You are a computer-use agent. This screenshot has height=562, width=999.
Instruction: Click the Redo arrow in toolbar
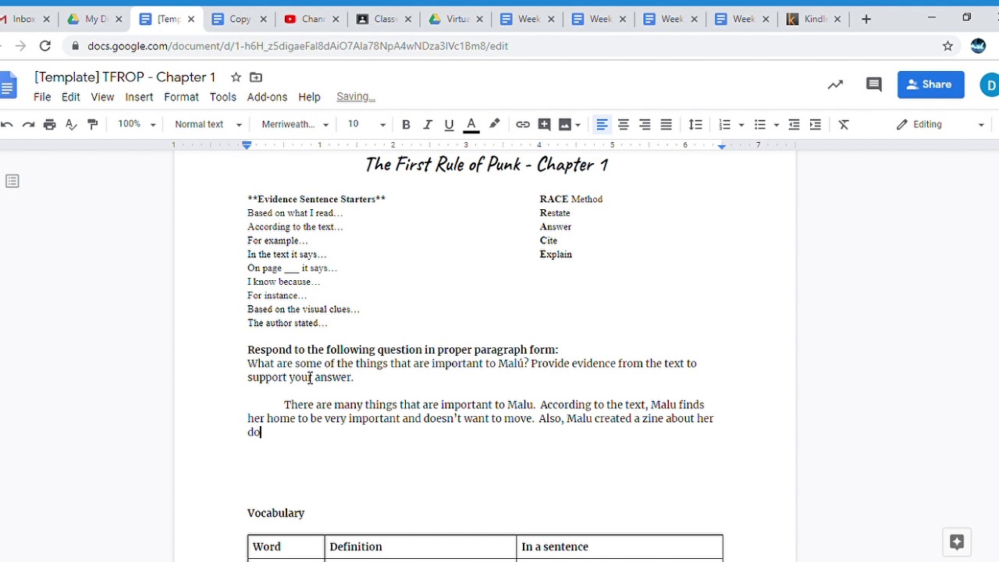(28, 124)
